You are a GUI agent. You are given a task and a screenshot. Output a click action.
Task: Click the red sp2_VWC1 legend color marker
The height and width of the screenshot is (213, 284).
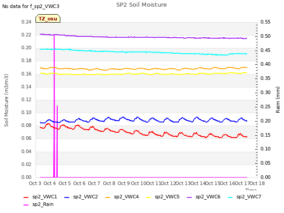26,197
